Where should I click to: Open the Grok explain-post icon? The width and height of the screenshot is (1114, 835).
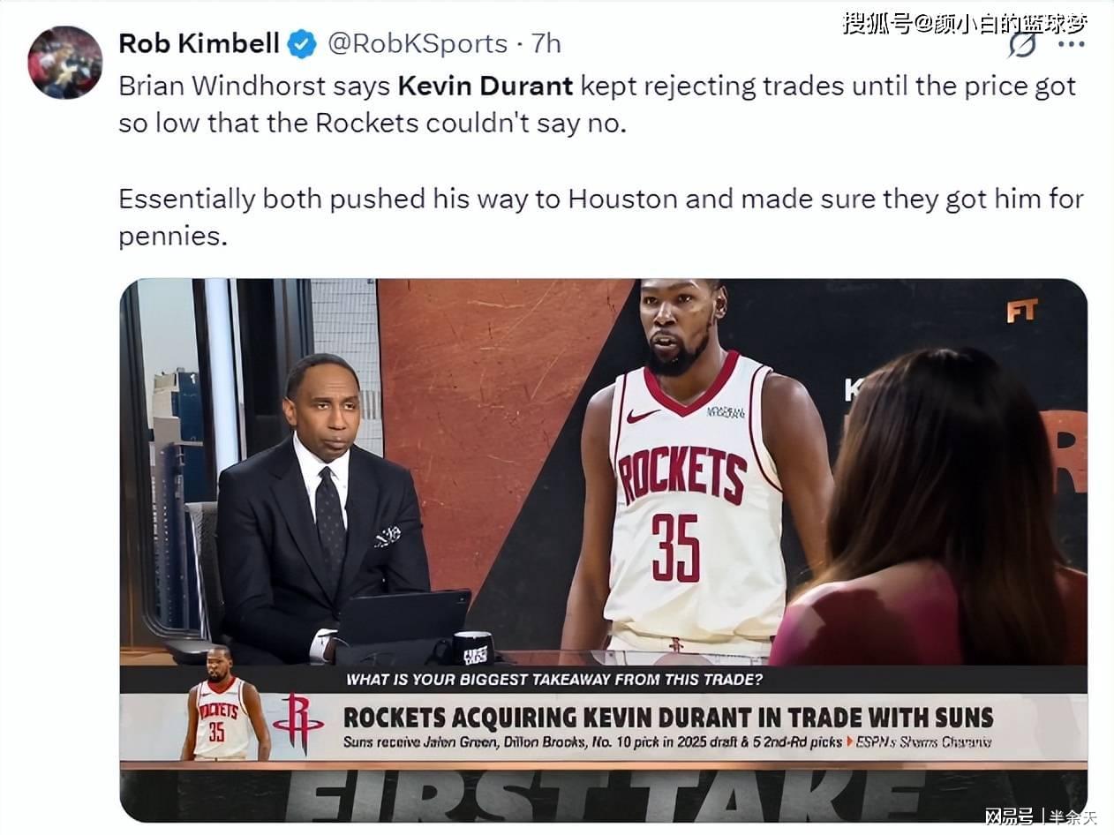pyautogui.click(x=1022, y=43)
